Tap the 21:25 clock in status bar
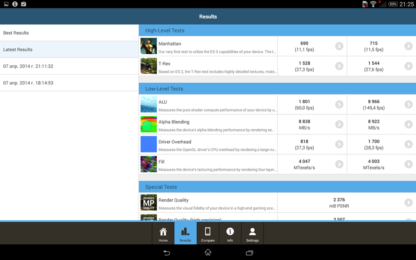 click(406, 4)
